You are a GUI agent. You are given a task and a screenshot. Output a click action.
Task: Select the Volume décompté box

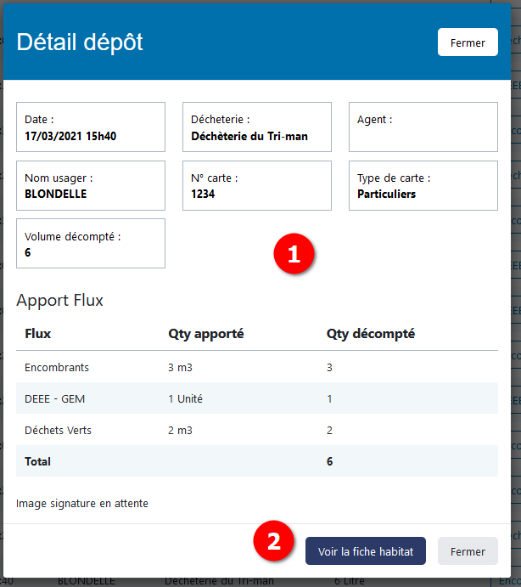point(91,244)
